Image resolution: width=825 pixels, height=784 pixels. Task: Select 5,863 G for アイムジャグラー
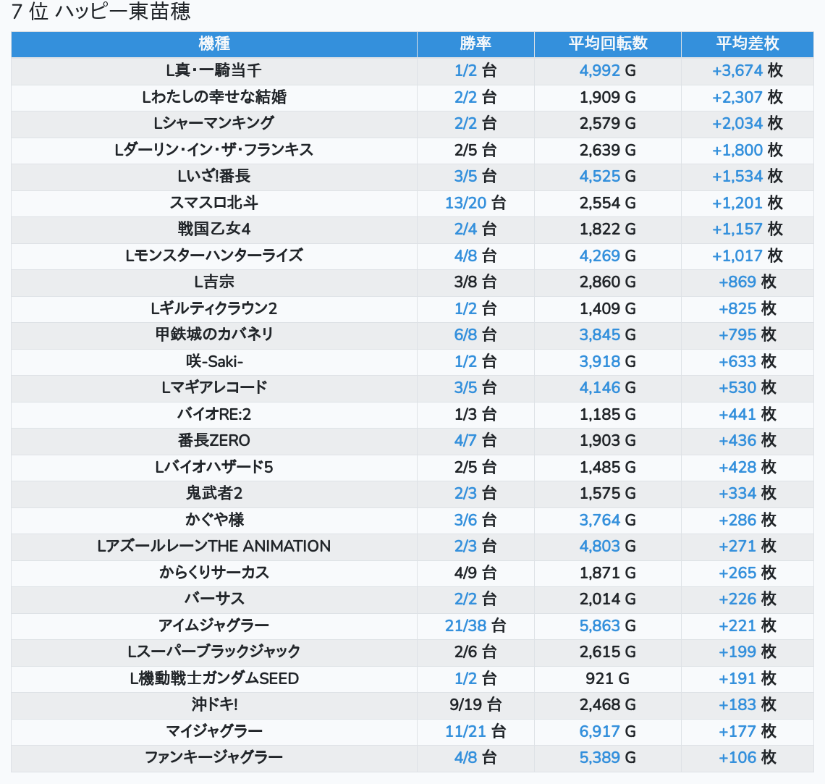pyautogui.click(x=608, y=625)
